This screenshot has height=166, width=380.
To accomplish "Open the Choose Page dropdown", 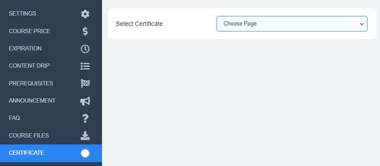I will click(x=292, y=24).
